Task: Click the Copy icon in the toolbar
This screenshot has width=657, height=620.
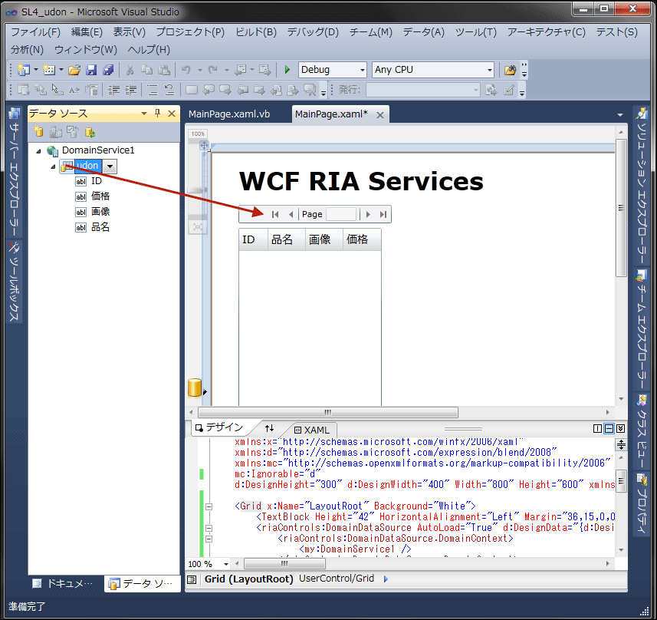Action: [x=146, y=70]
